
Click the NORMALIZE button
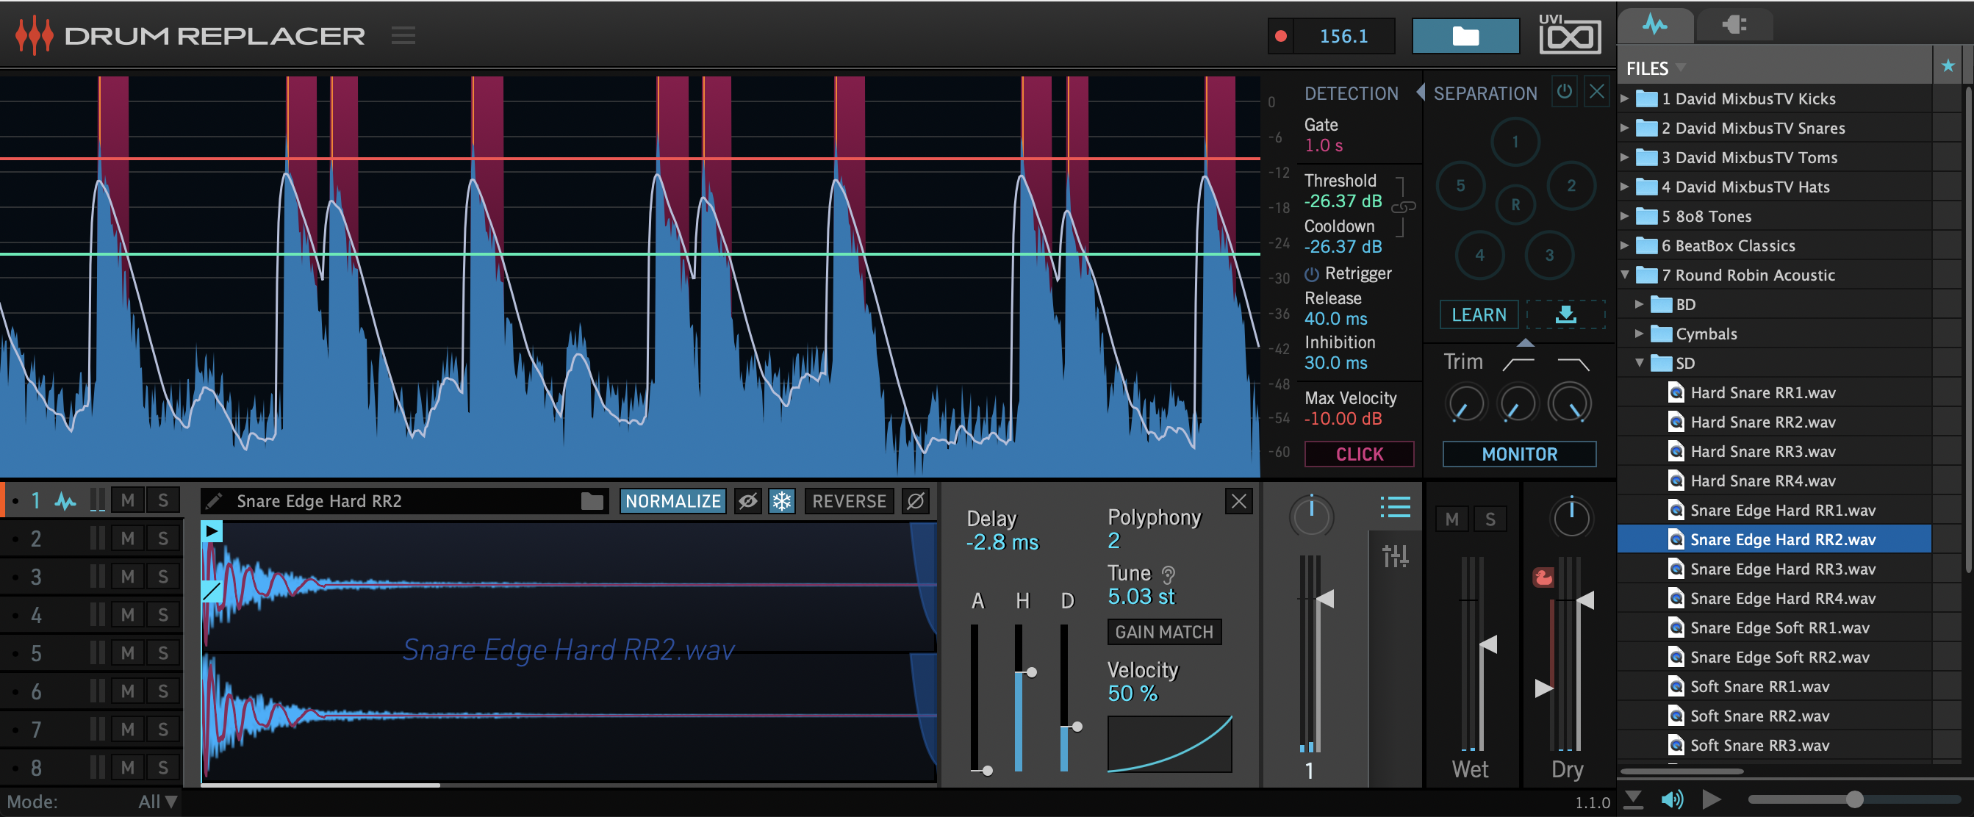[672, 501]
